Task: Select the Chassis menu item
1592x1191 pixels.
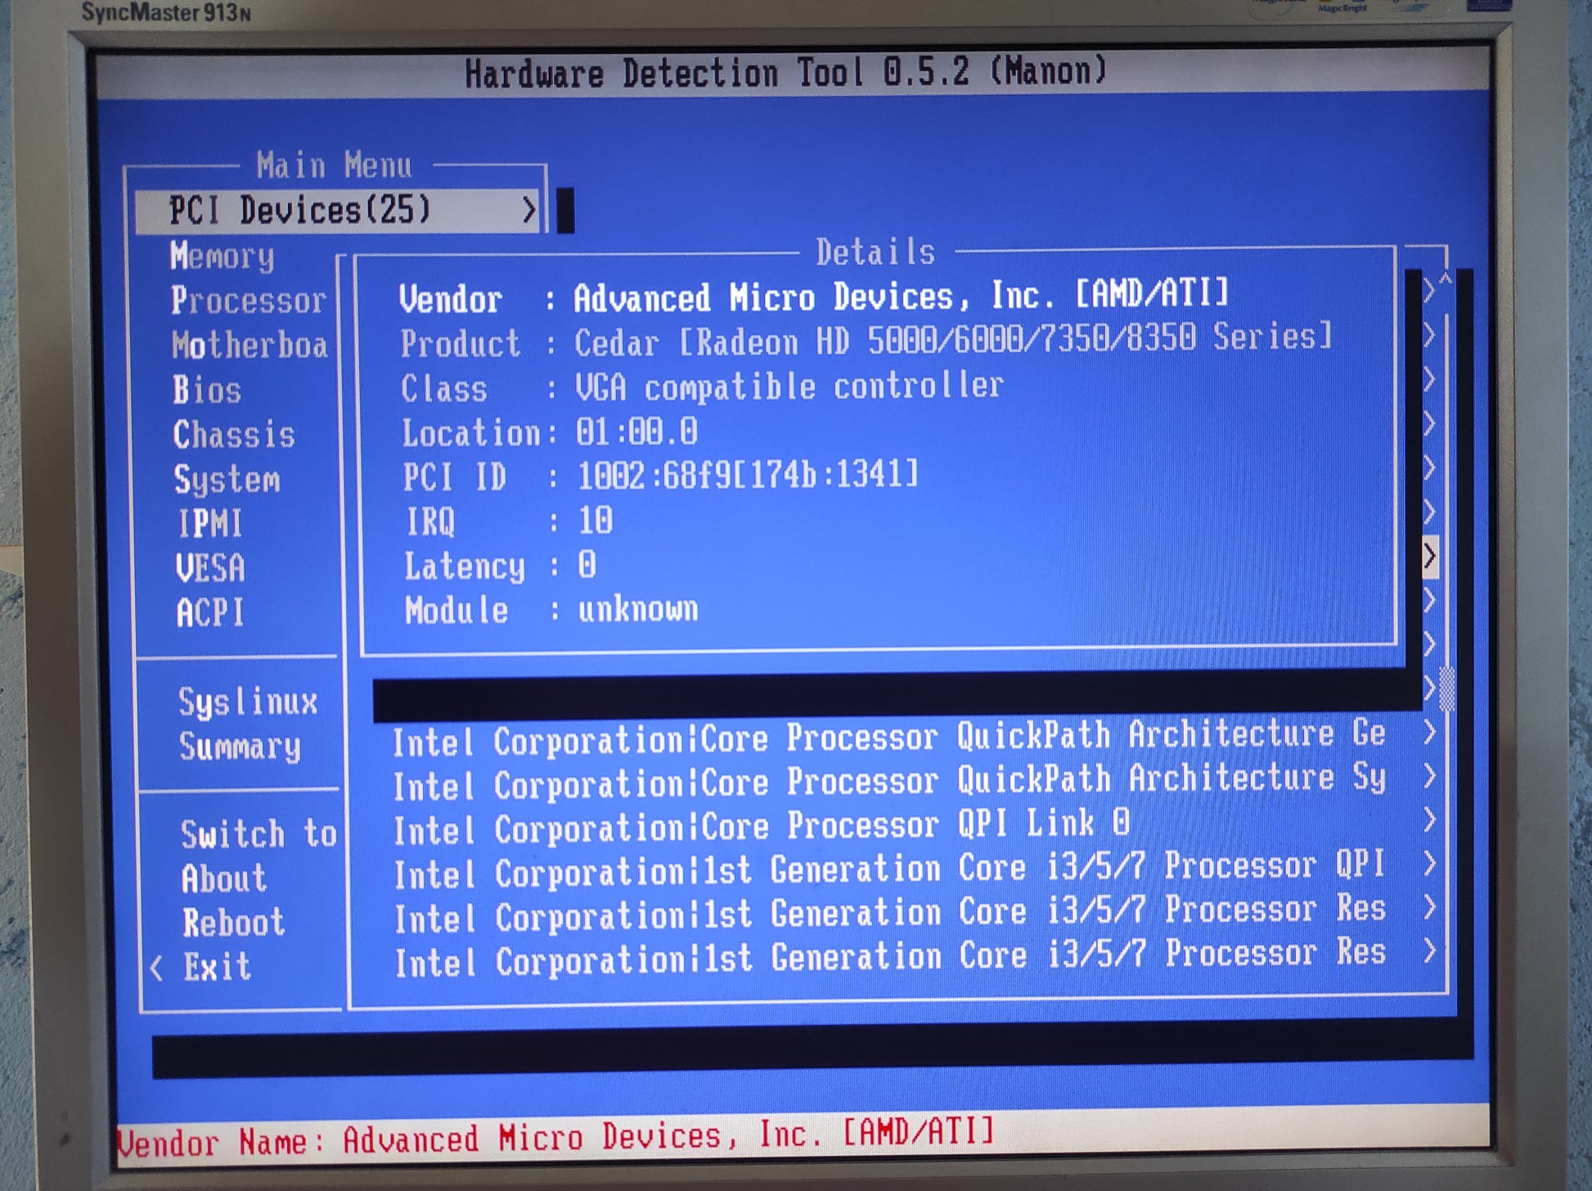Action: (x=234, y=435)
